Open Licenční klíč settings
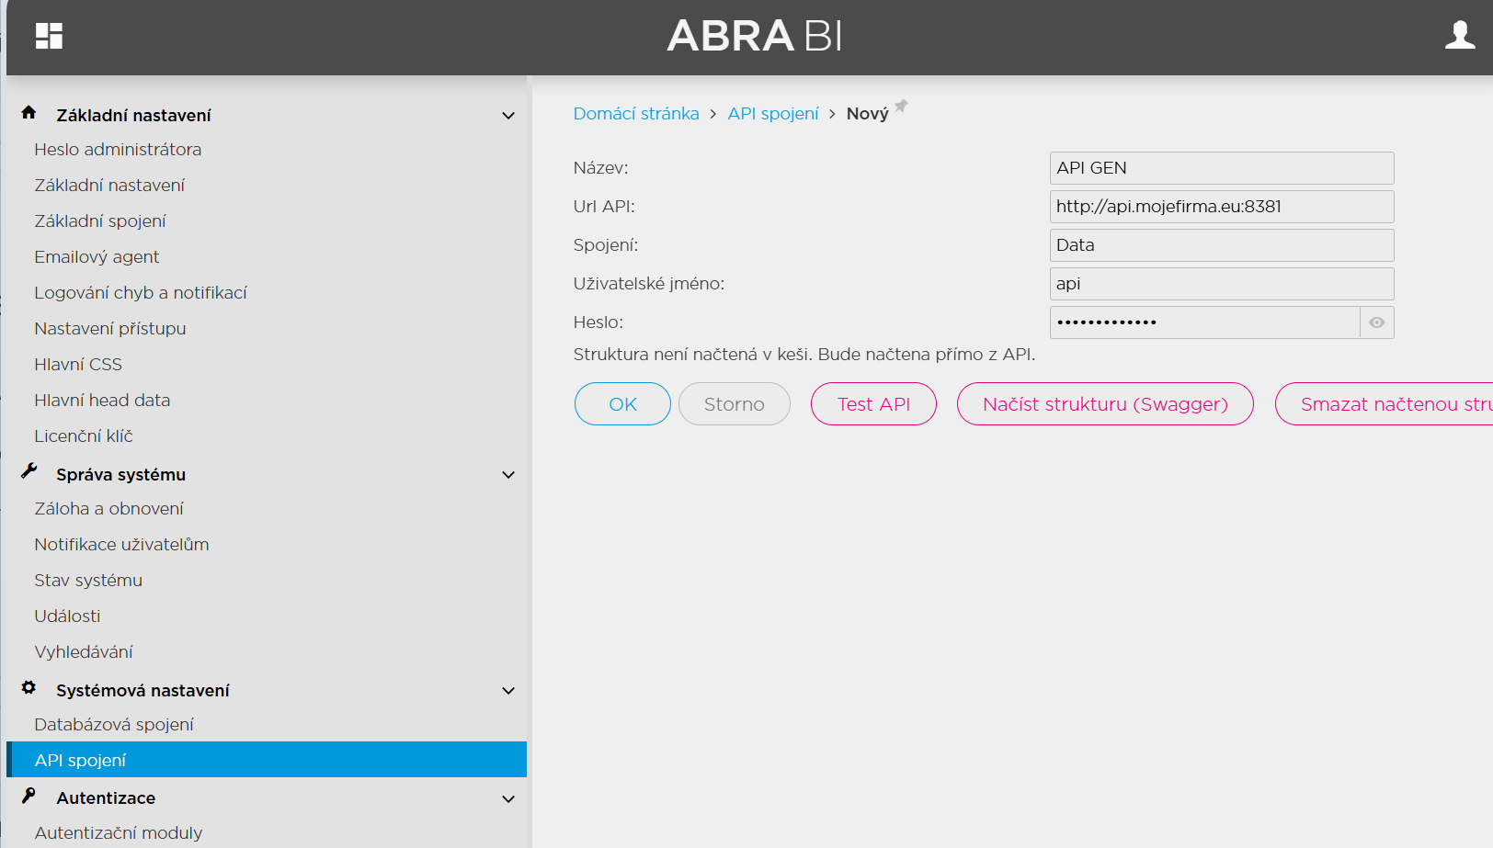Viewport: 1493px width, 848px height. click(x=84, y=436)
